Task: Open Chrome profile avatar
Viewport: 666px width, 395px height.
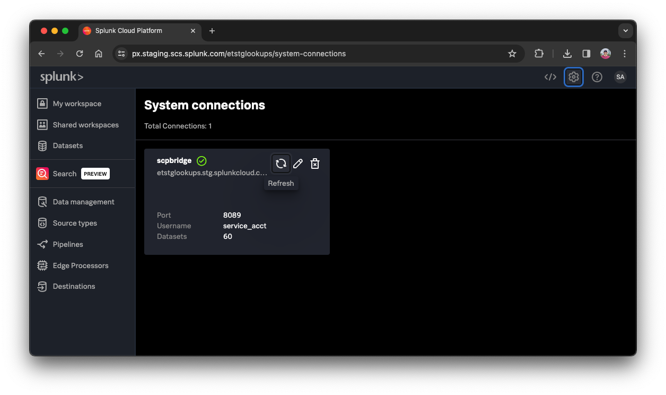Action: pos(606,54)
